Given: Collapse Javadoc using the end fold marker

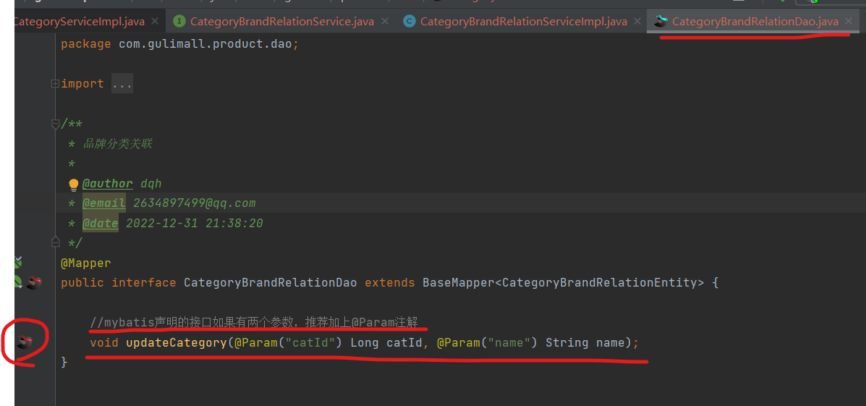Looking at the screenshot, I should [55, 242].
